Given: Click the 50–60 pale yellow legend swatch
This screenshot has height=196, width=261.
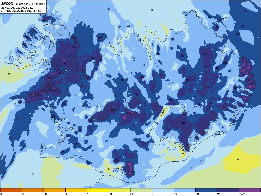Looking at the screenshot, I should (120, 190).
